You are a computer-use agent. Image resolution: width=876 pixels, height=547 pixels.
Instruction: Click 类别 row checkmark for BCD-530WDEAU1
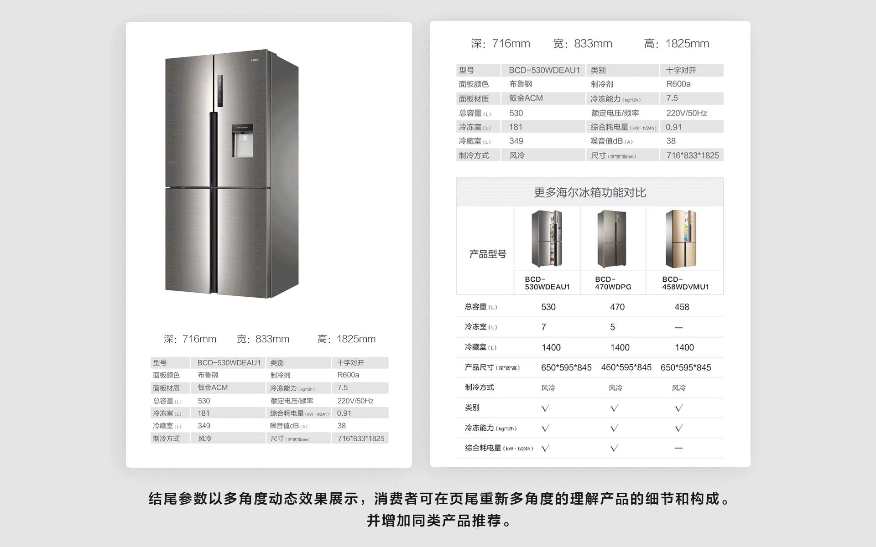pos(545,408)
